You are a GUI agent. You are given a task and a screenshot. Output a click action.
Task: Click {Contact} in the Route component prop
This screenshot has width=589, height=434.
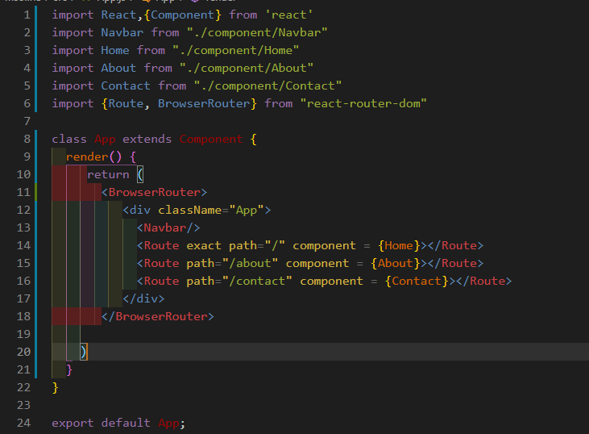417,281
